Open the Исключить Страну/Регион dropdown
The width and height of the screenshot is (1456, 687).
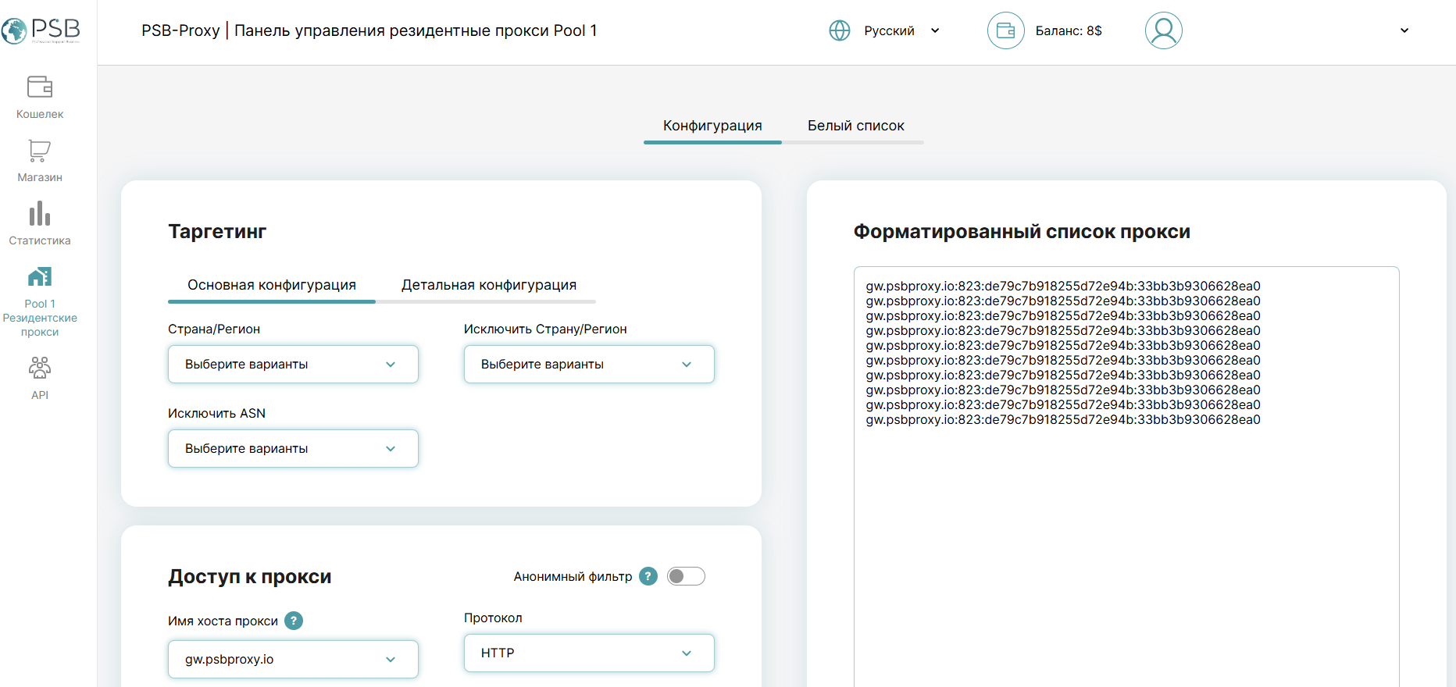click(x=589, y=365)
